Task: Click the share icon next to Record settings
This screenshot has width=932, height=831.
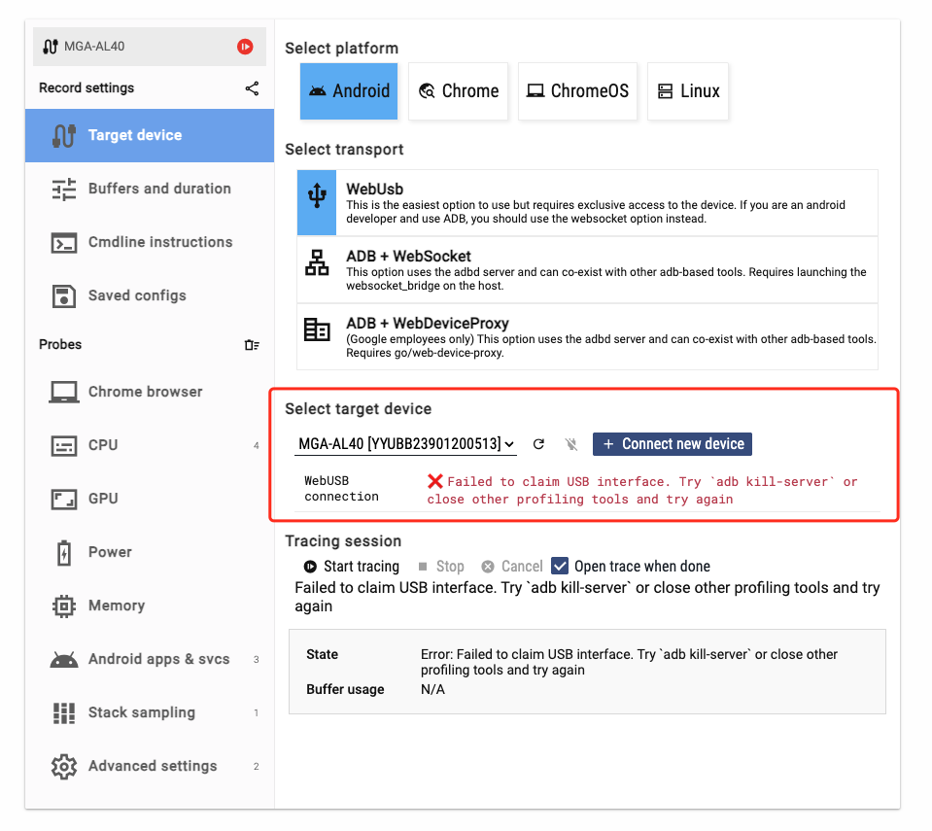Action: click(x=252, y=88)
